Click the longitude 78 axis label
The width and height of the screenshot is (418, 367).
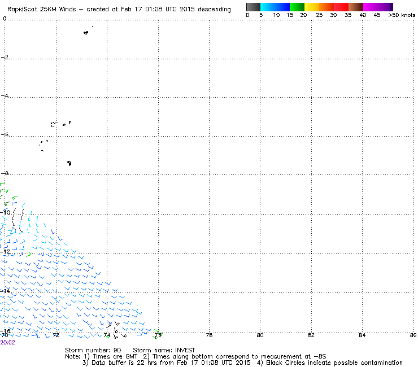click(x=209, y=335)
